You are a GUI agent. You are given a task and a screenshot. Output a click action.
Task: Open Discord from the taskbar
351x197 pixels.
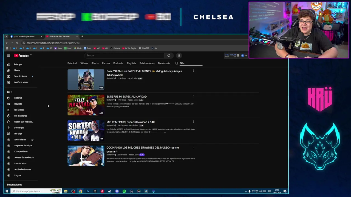[117, 191]
